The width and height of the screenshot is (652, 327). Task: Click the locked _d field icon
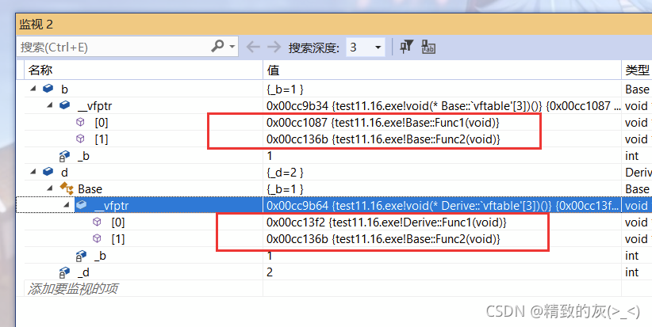pyautogui.click(x=64, y=272)
